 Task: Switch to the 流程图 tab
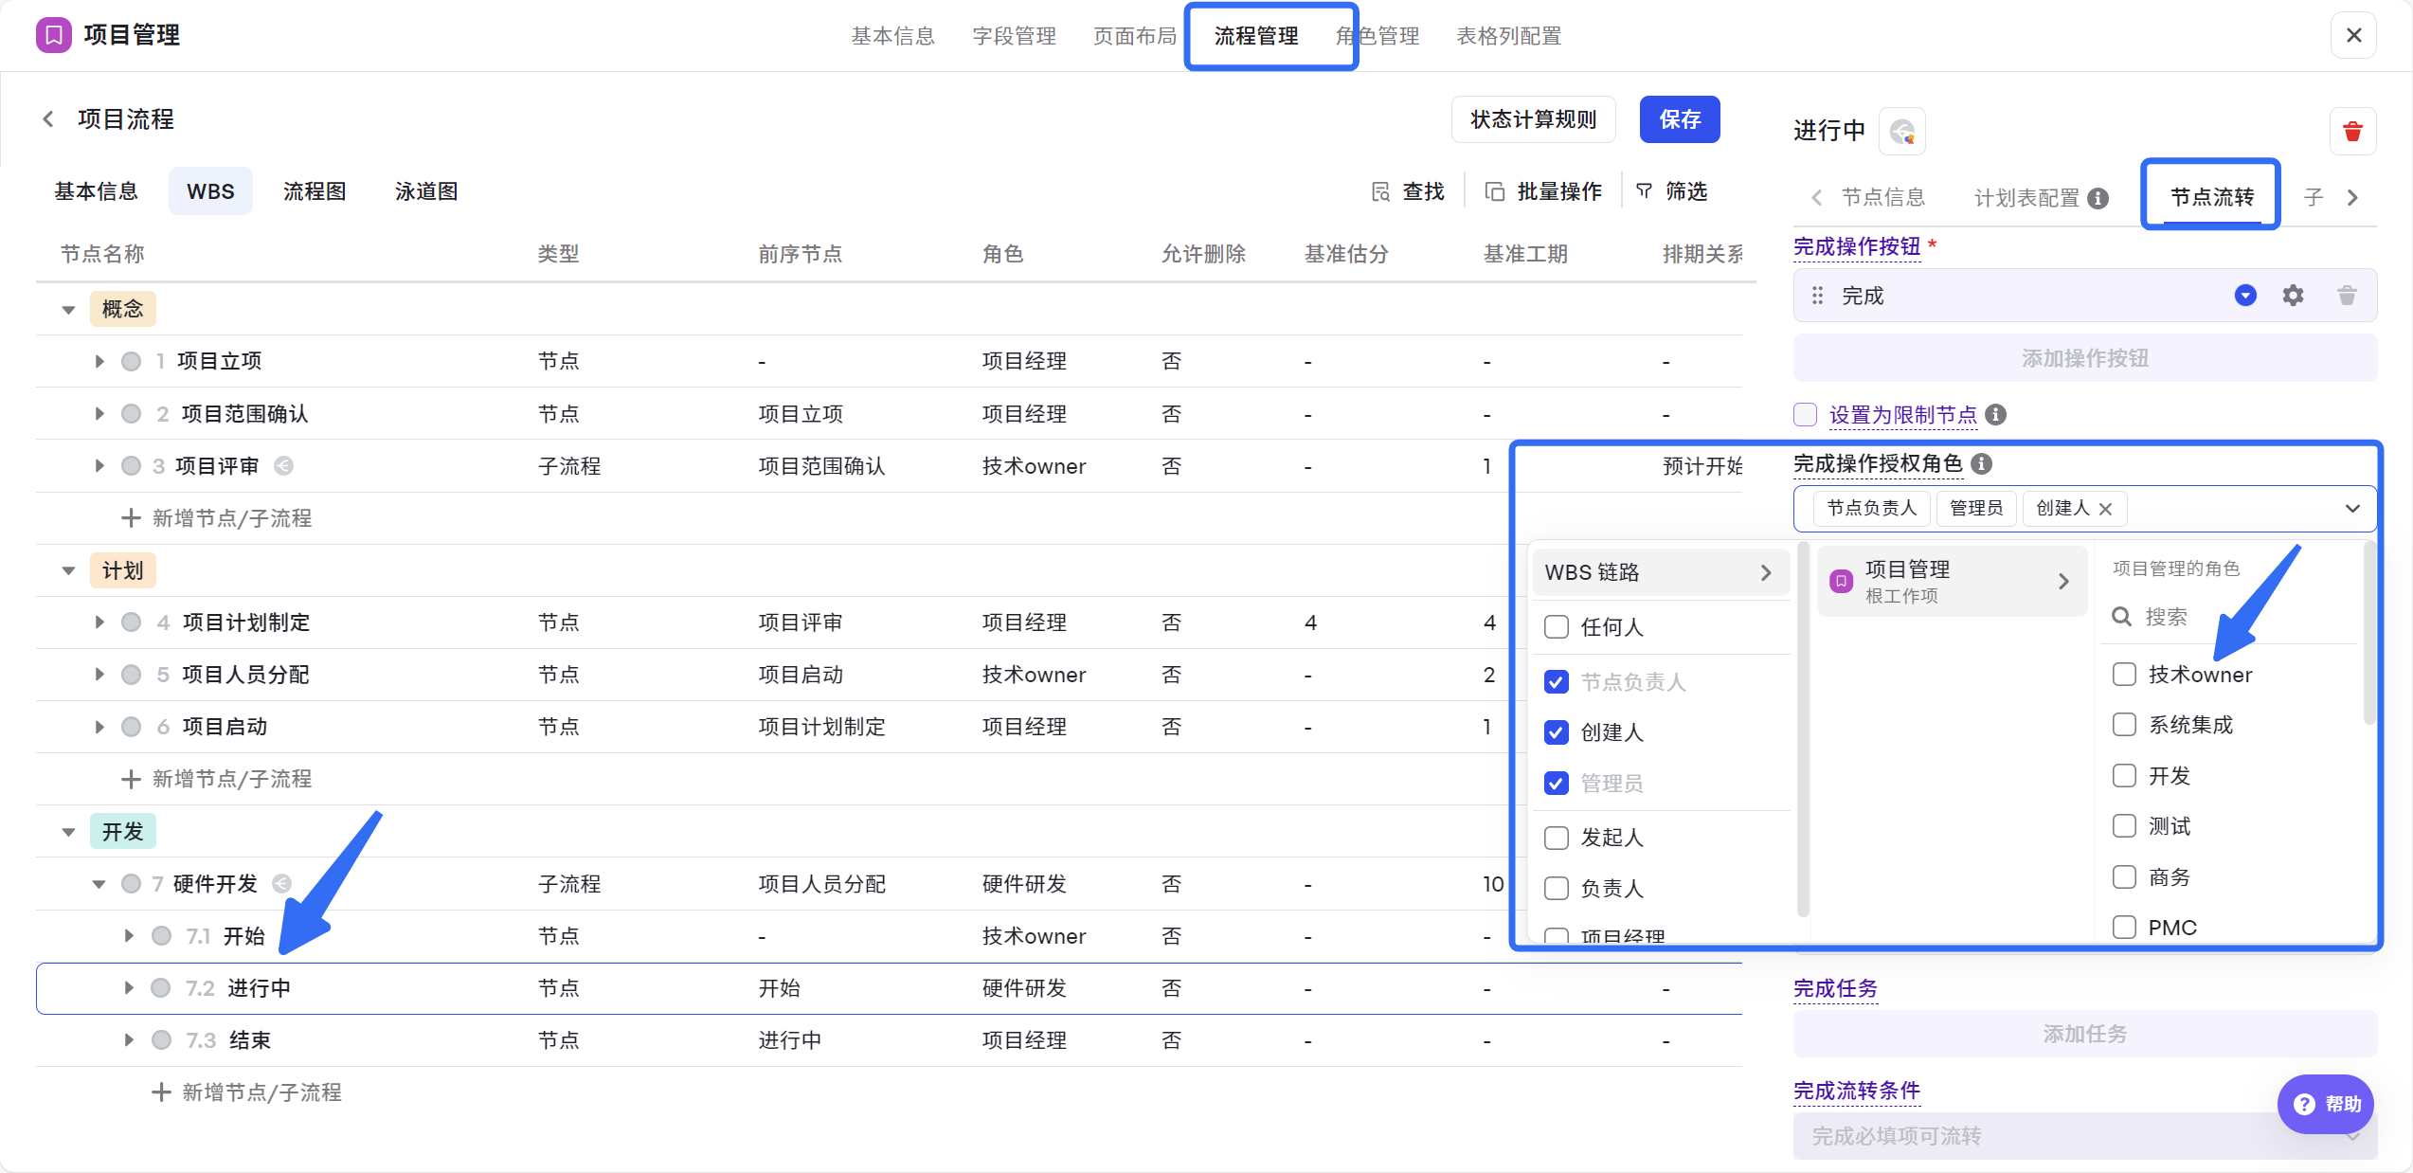(x=315, y=191)
